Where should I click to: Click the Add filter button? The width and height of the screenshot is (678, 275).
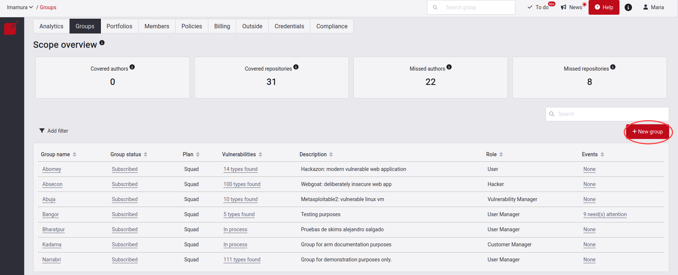[x=54, y=131]
